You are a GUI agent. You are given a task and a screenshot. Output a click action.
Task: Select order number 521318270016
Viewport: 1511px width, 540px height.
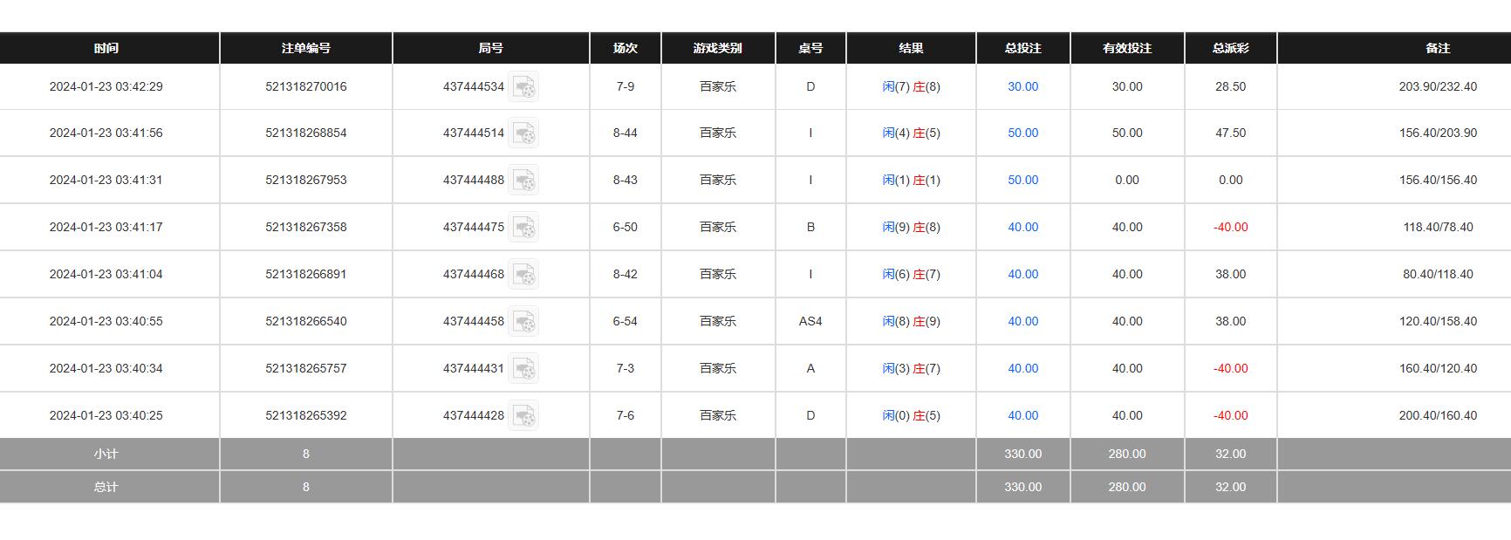point(305,87)
